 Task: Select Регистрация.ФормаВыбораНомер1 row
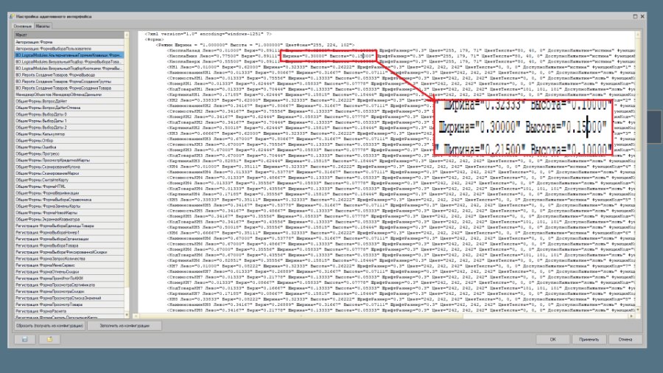pyautogui.click(x=69, y=232)
